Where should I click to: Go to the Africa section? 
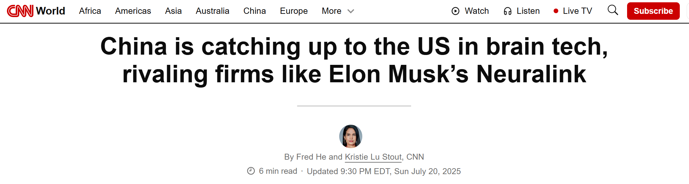click(90, 11)
